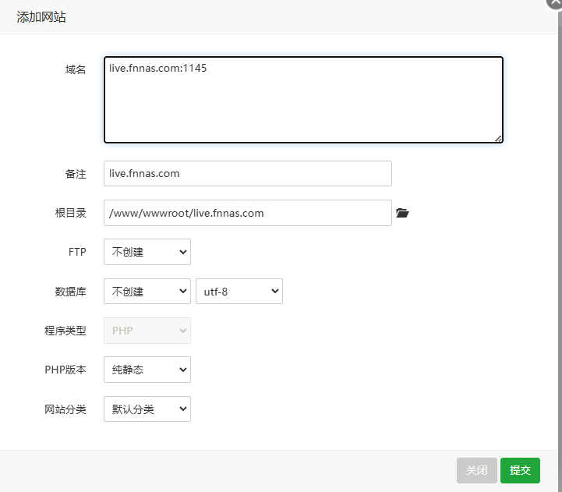Open the utf-8 encoding dropdown
Viewport: 562px width, 492px height.
pyautogui.click(x=239, y=291)
